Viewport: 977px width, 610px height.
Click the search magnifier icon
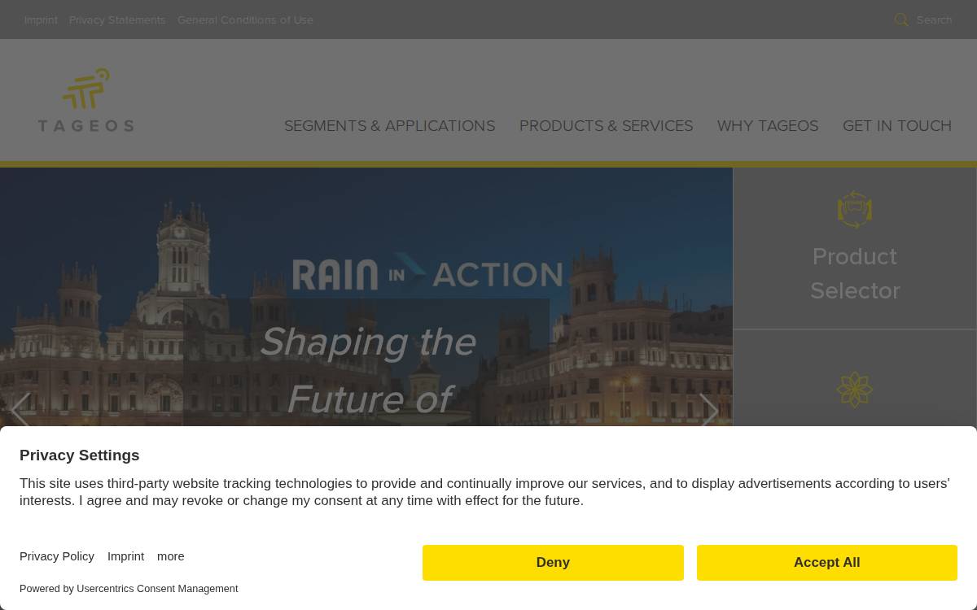[901, 20]
